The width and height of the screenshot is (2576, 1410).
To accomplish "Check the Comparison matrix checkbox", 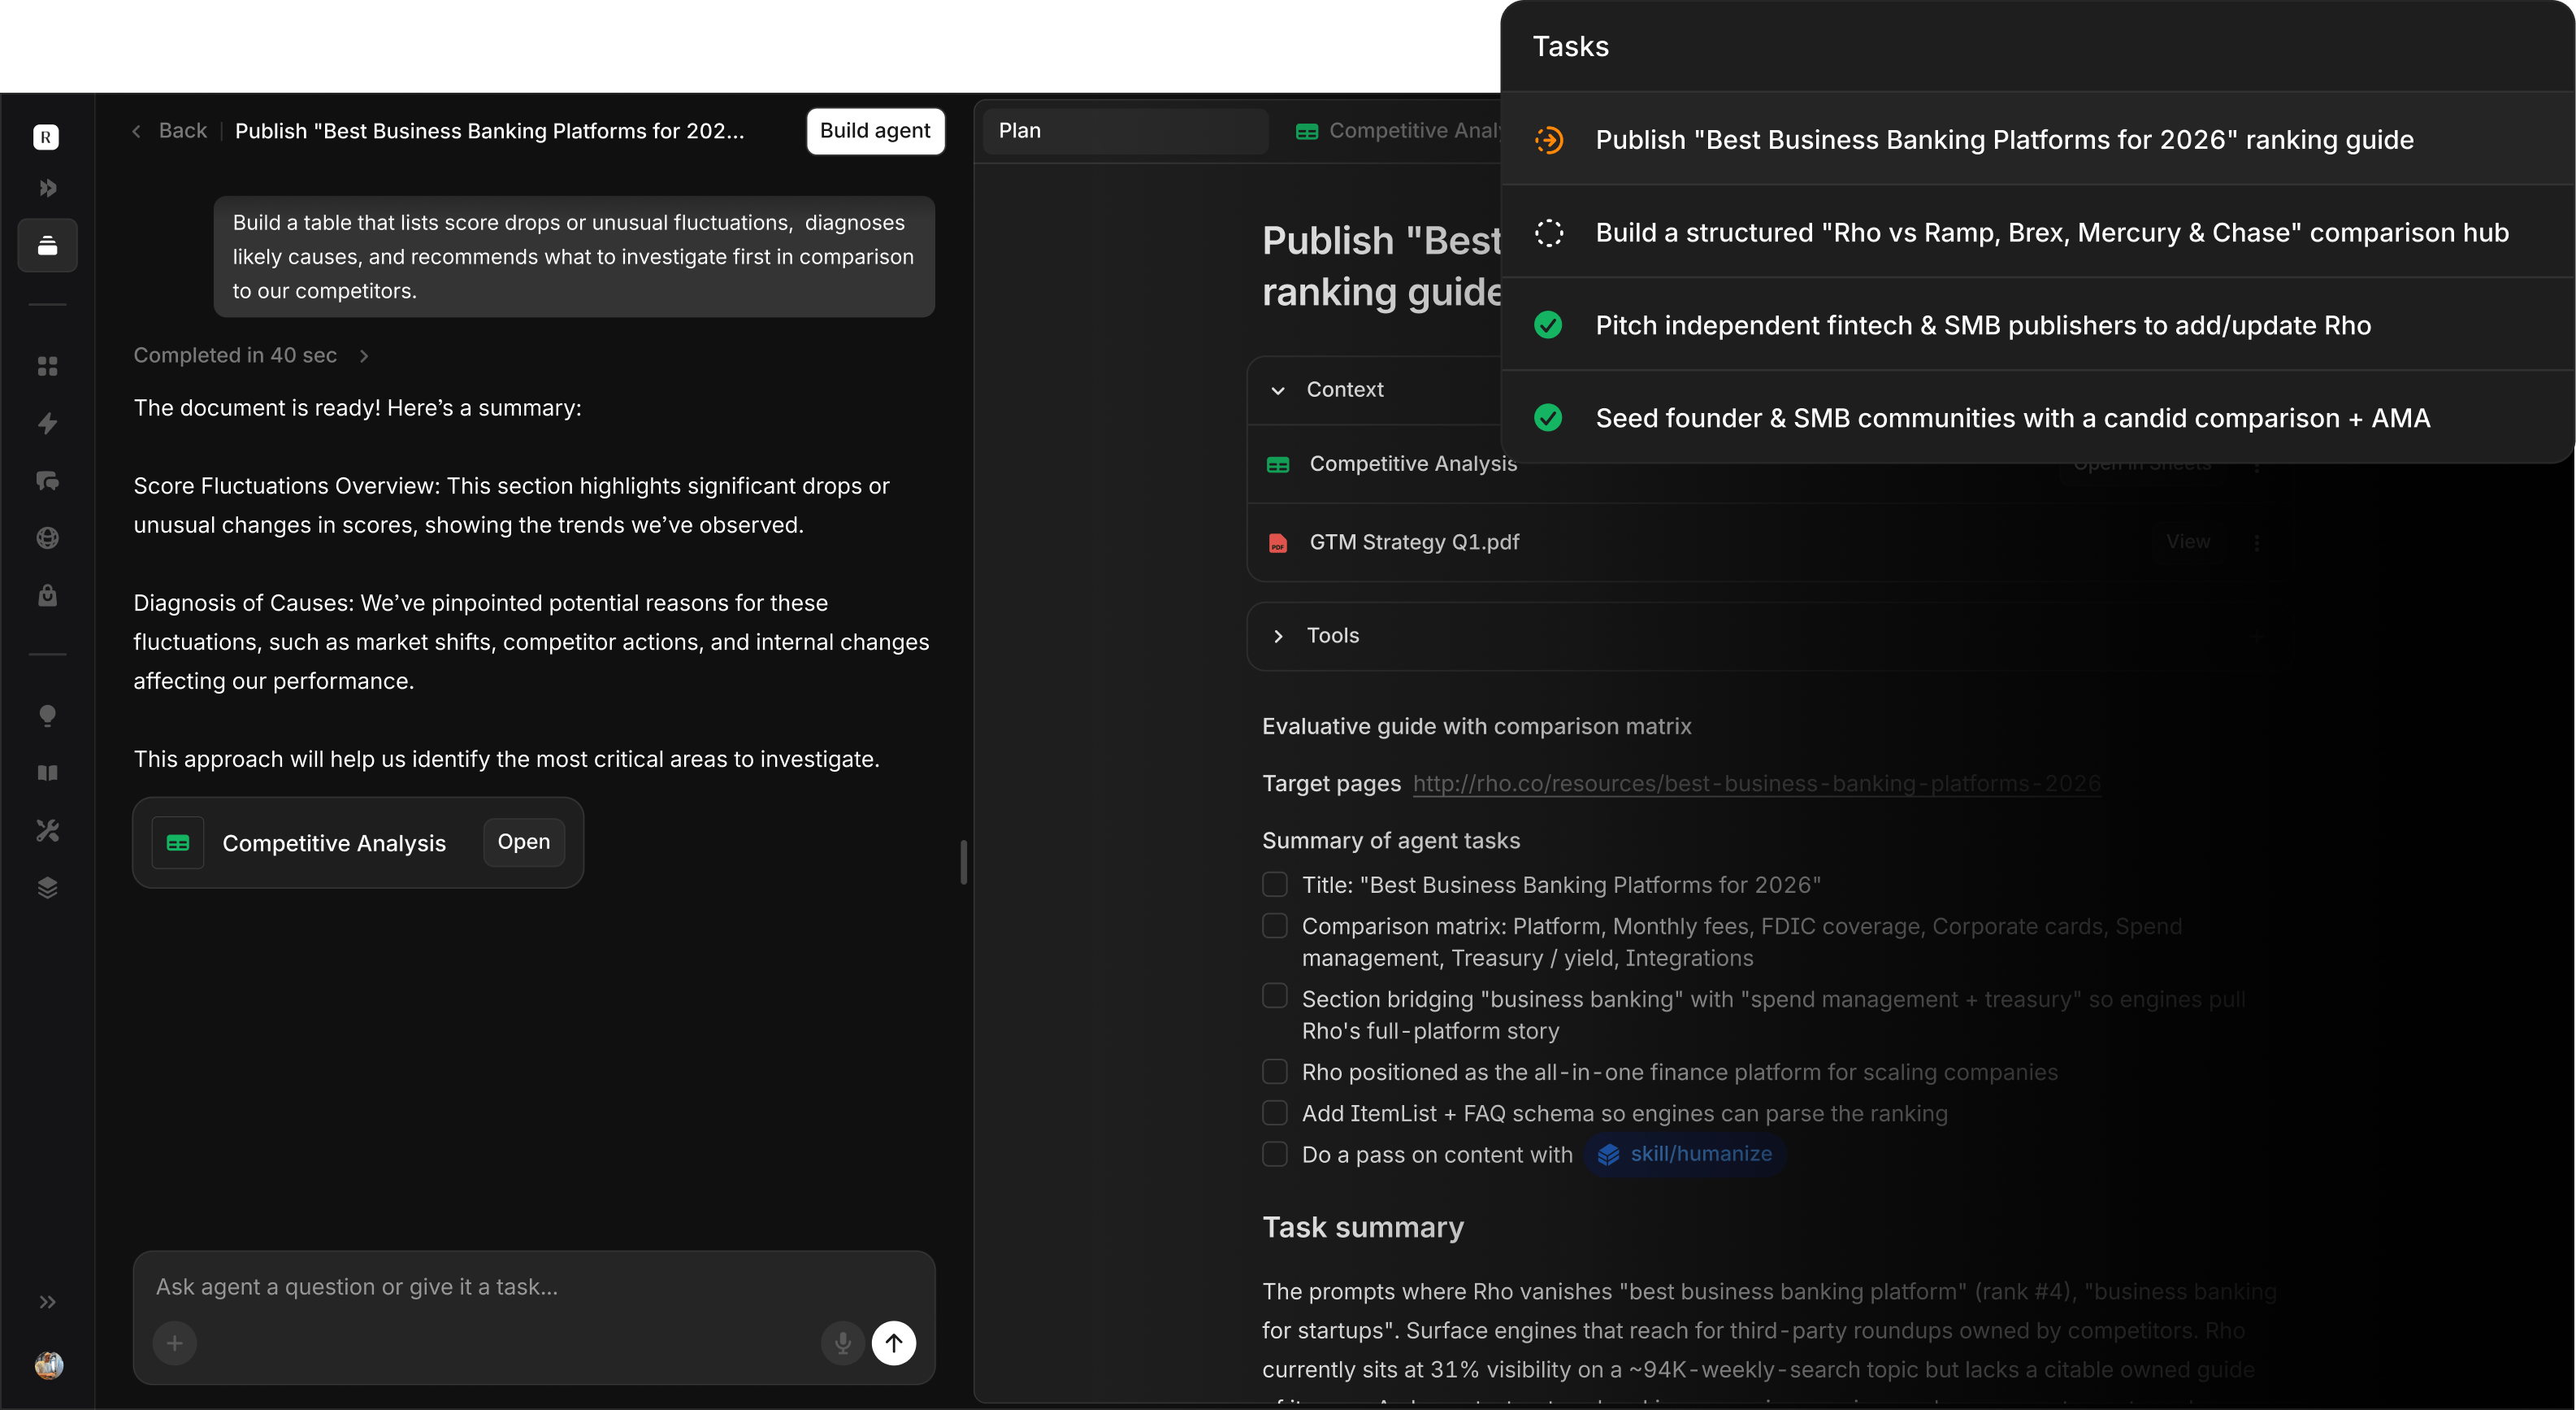I will click(x=1275, y=925).
